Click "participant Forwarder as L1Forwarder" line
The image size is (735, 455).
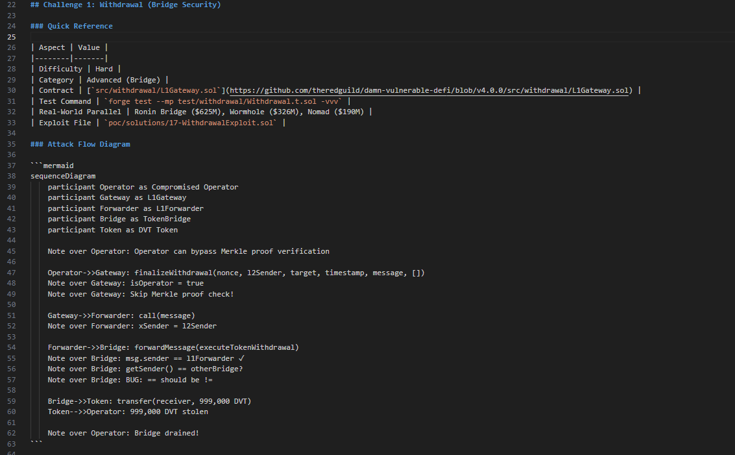[x=126, y=209]
